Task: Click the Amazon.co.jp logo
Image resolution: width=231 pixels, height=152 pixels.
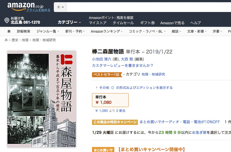Action: (x=25, y=6)
